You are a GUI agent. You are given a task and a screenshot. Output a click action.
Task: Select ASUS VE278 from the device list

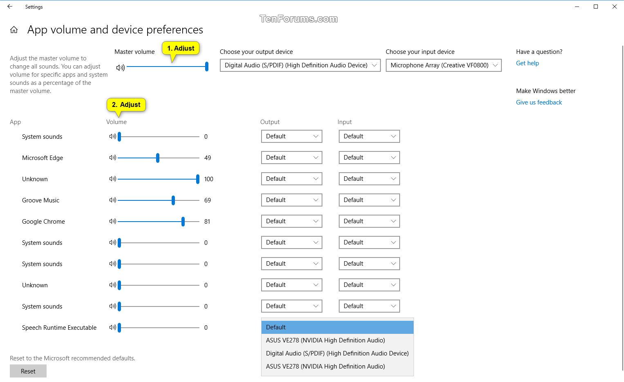pyautogui.click(x=325, y=340)
